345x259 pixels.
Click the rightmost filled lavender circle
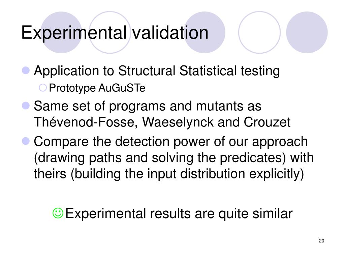pyautogui.click(x=307, y=32)
